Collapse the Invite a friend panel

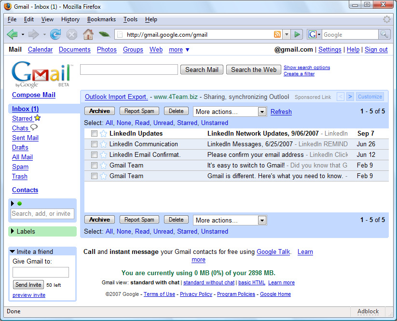point(12,251)
